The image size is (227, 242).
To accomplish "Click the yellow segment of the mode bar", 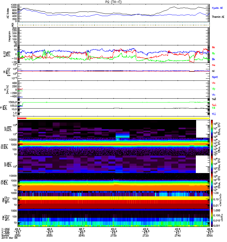I will pyautogui.click(x=118, y=118).
